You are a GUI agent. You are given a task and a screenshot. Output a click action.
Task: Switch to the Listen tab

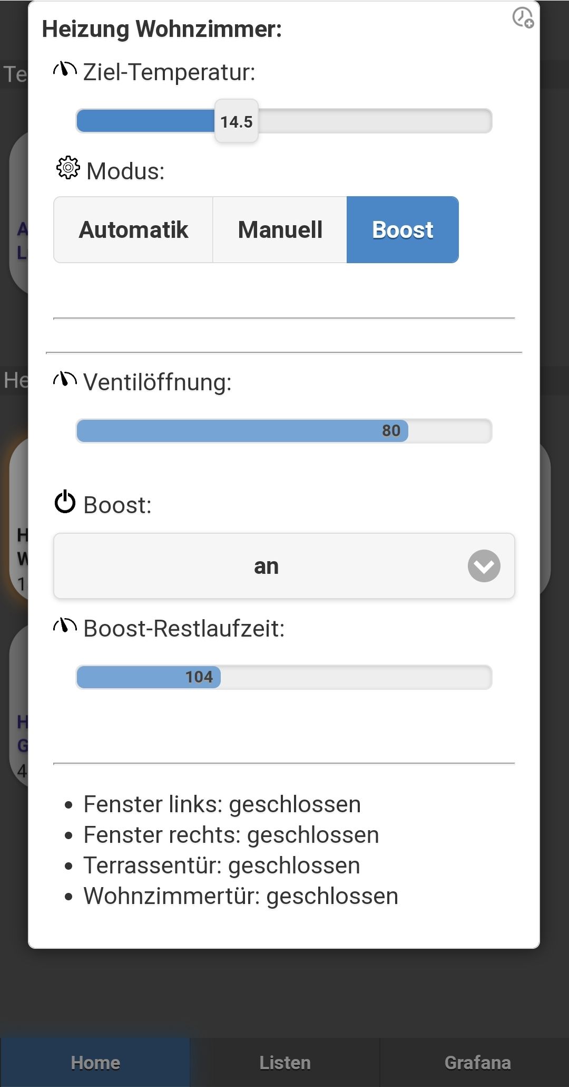coord(284,1062)
